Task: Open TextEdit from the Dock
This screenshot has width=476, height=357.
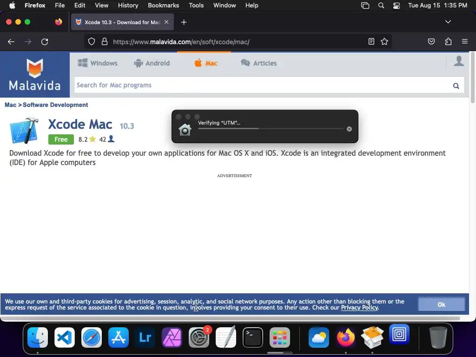Action: pos(226,337)
